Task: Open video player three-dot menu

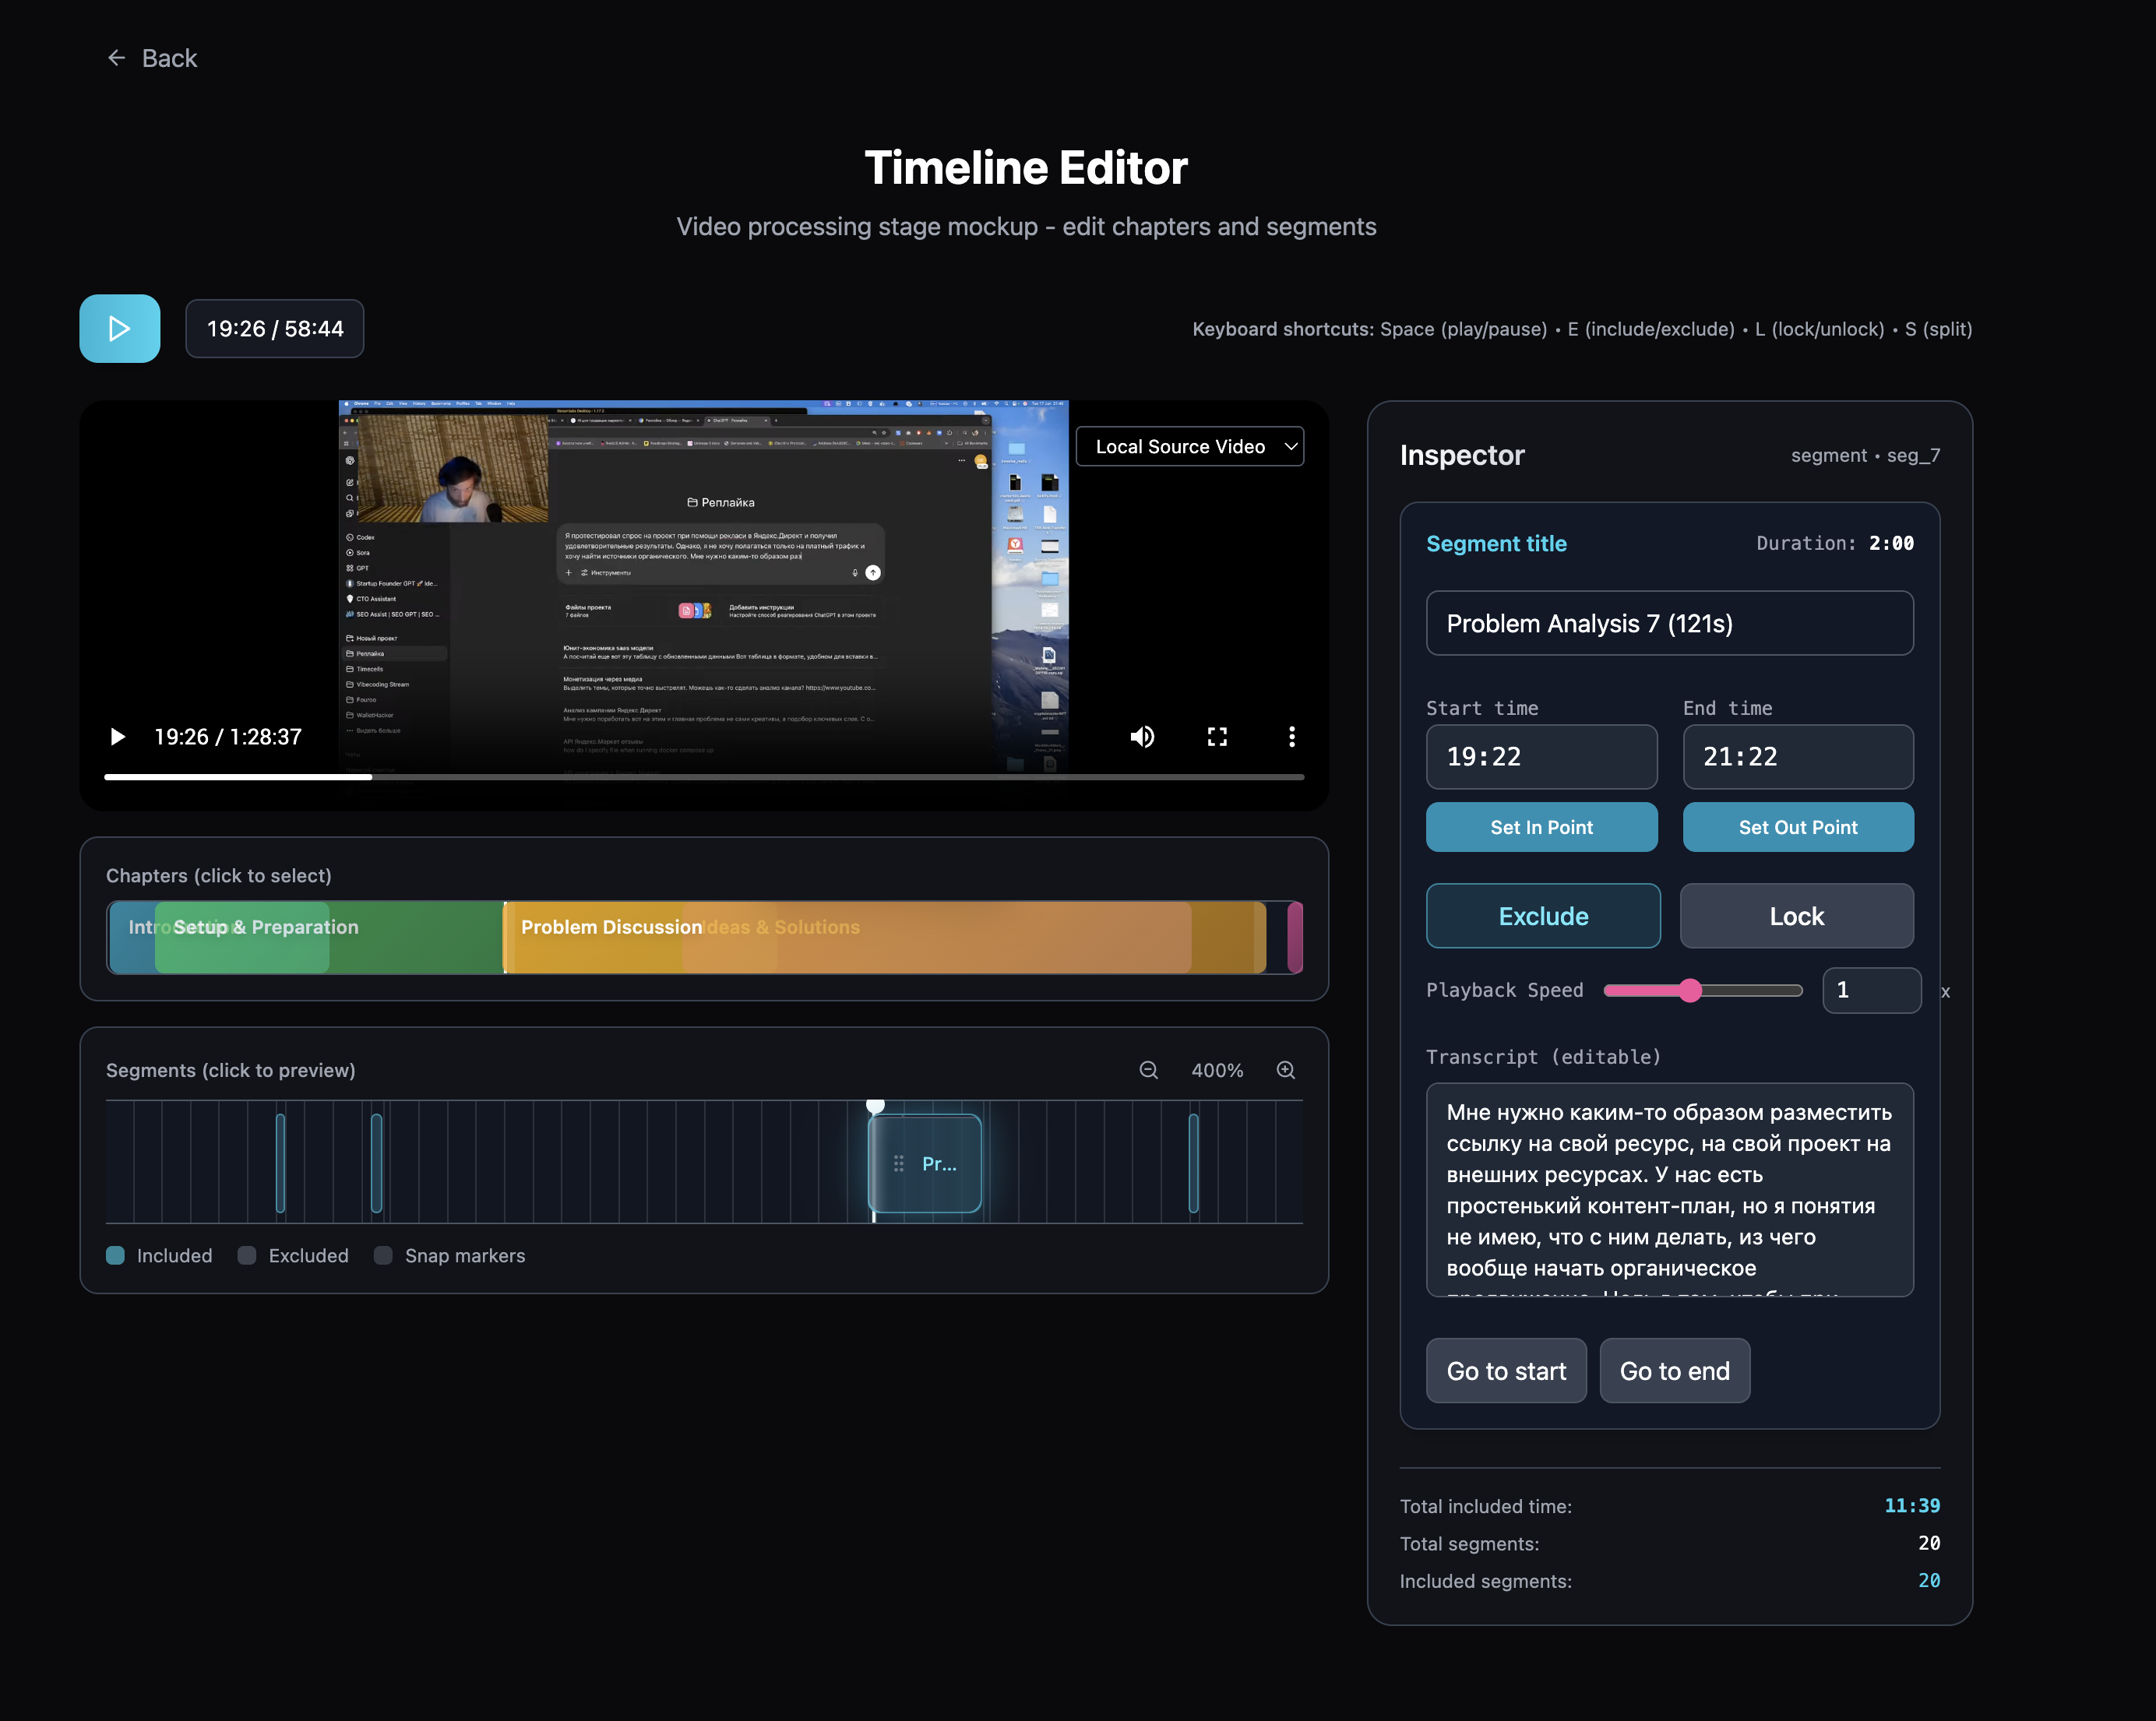Action: click(x=1291, y=737)
